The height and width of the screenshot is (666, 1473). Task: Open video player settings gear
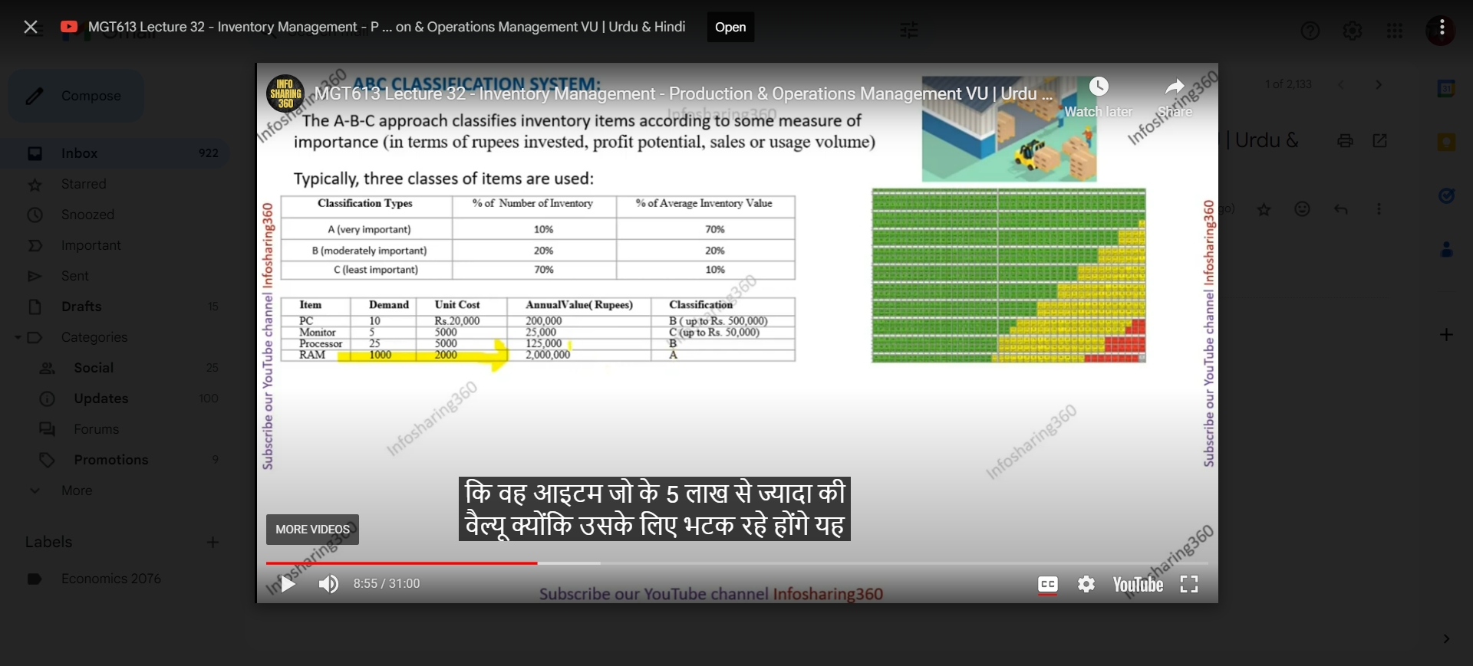(1086, 584)
